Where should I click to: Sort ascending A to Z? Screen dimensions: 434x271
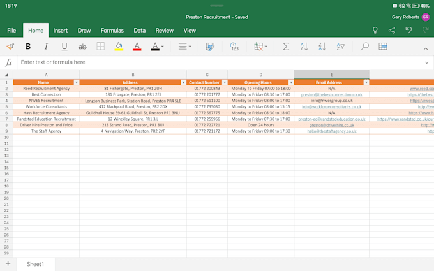coord(304,47)
